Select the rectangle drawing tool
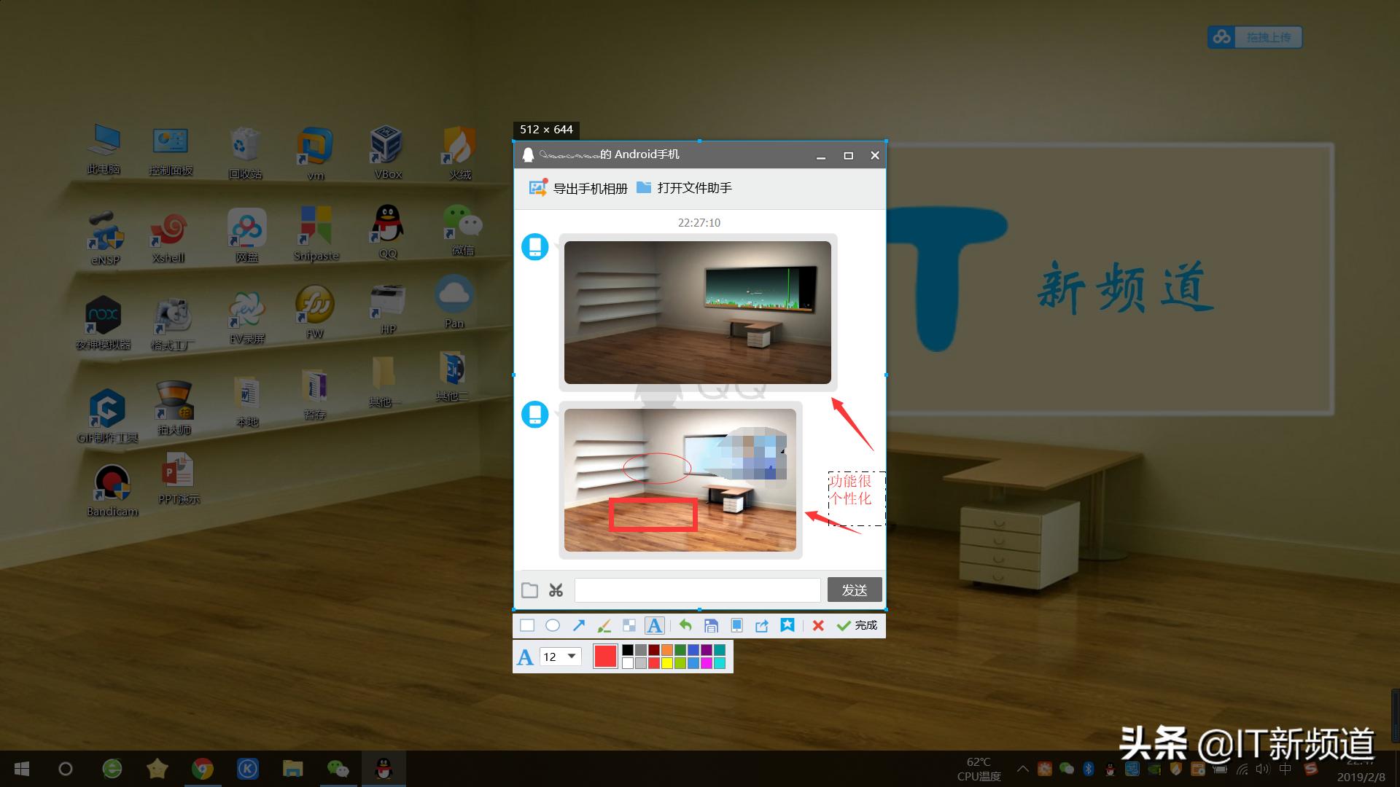Screen dimensions: 1400x787 point(527,625)
